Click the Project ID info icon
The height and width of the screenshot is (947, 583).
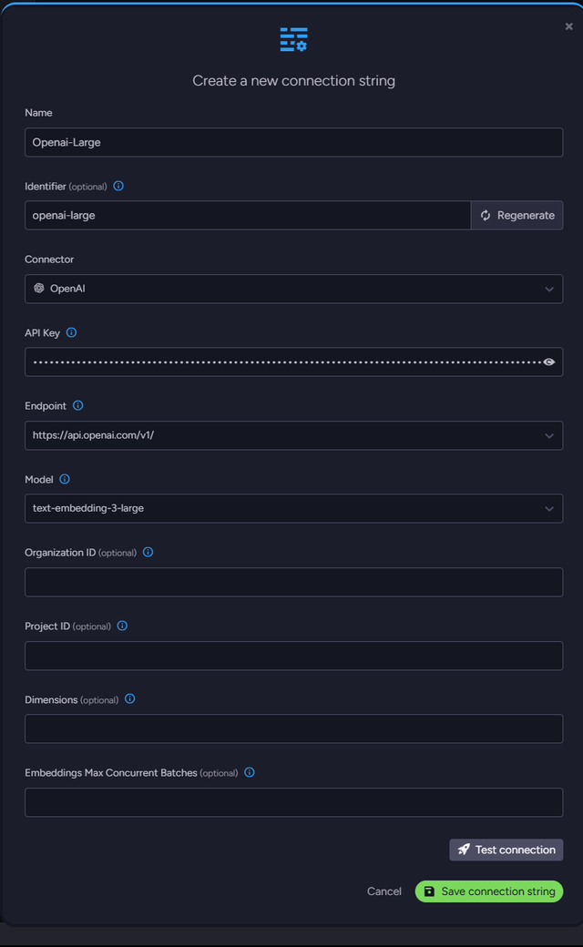[123, 626]
